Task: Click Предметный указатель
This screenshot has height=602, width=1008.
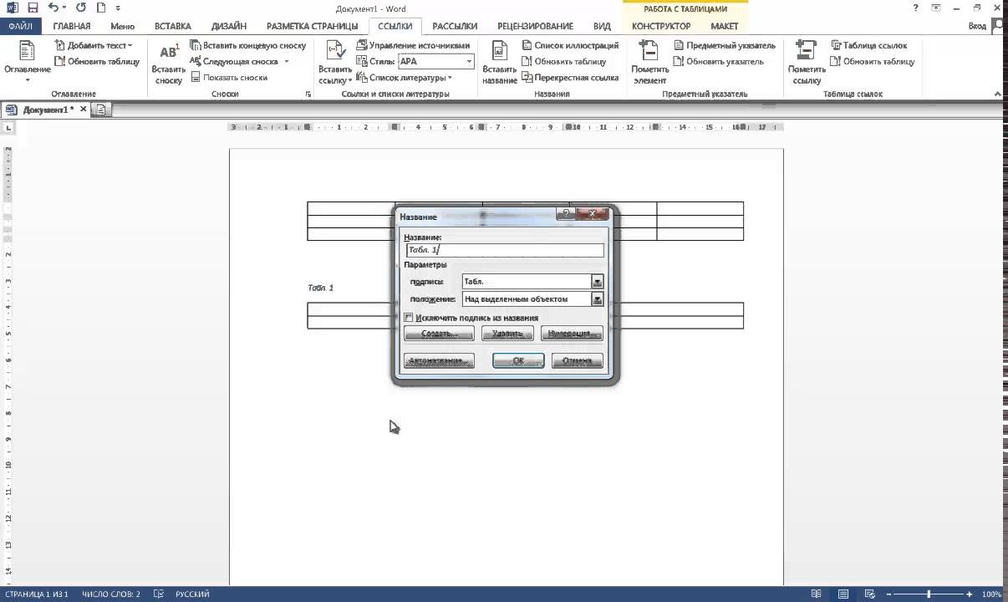Action: (x=725, y=45)
